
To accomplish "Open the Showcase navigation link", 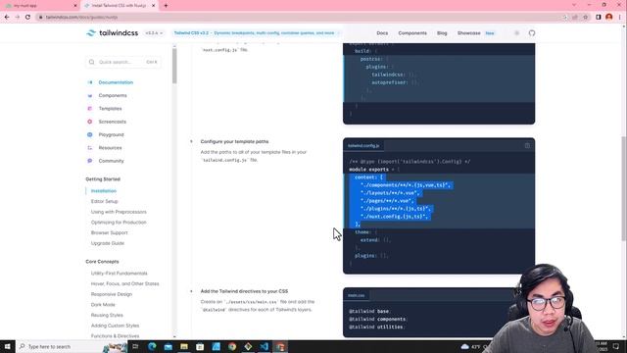I will (x=468, y=33).
